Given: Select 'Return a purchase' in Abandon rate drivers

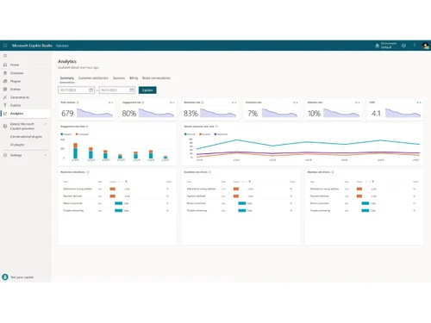Looking at the screenshot, I should tap(320, 203).
